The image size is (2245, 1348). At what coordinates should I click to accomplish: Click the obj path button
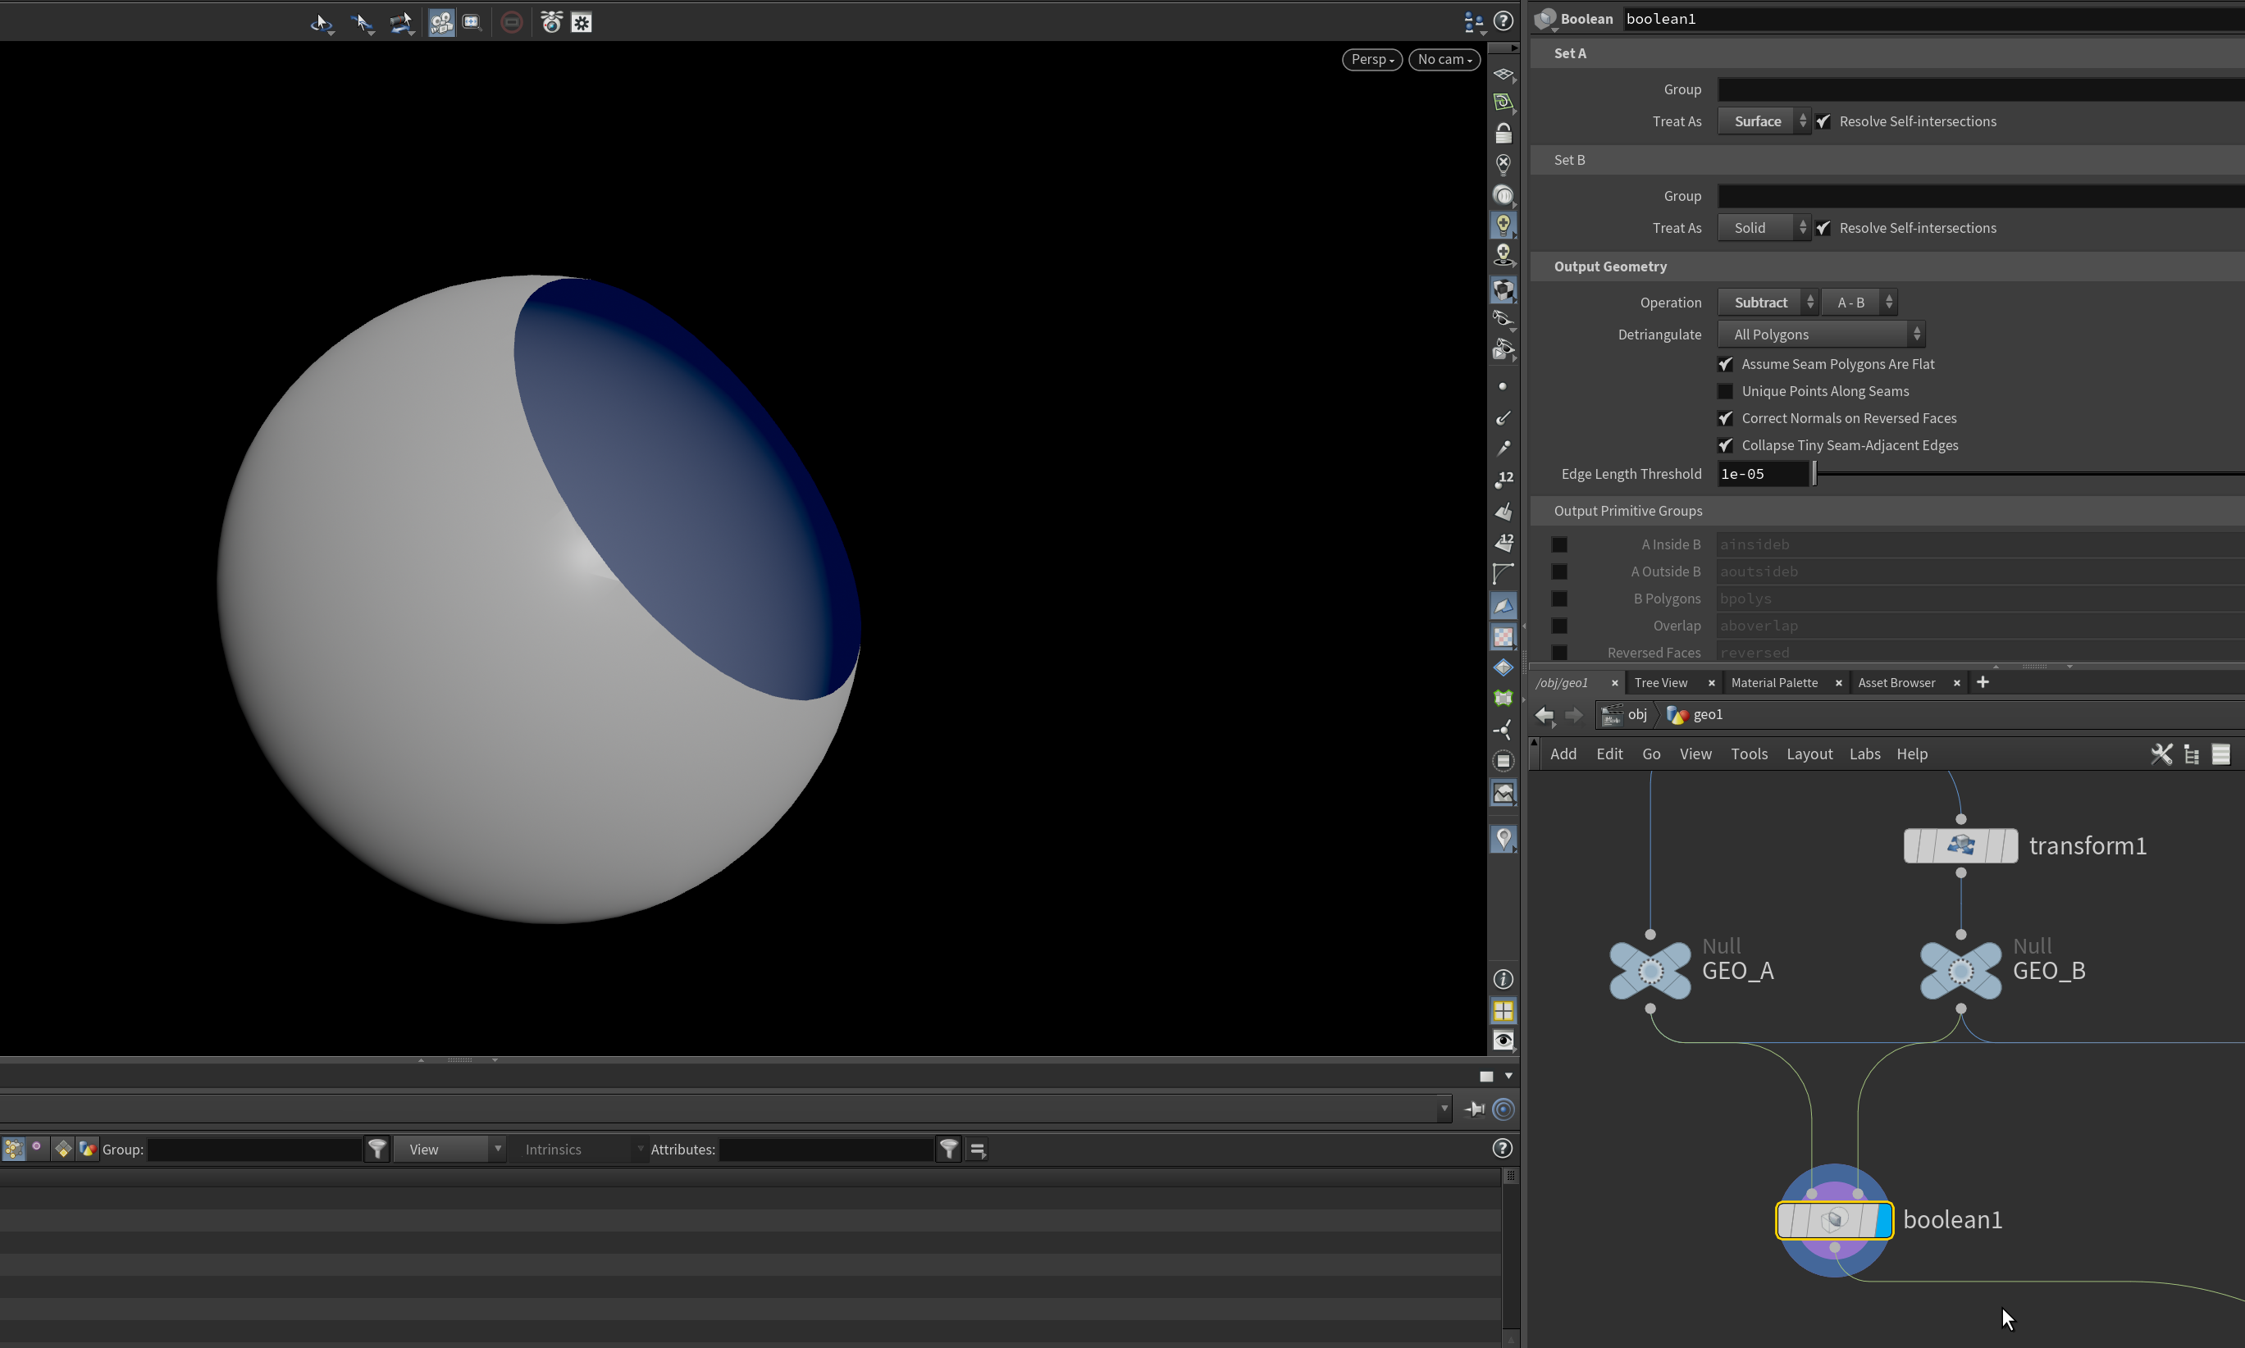(1624, 715)
